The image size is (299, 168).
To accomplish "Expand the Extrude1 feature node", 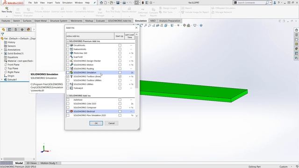I will 2,80.
